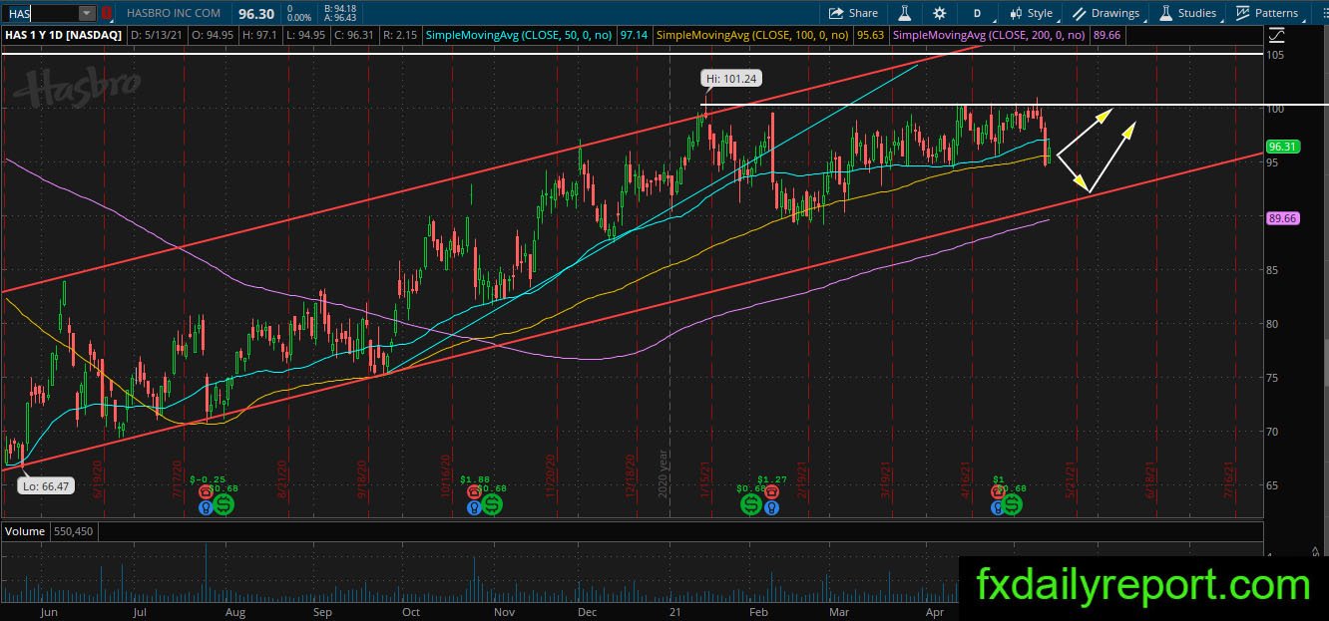Open the flask Edit Studies icon
The image size is (1329, 621).
[905, 13]
